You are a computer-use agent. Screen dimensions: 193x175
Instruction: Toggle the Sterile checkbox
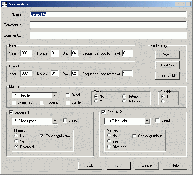click(x=68, y=102)
